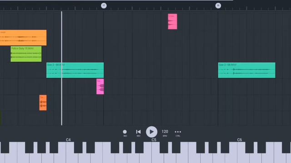291x163 pixels.
Task: Select the green Police Only 15.WAV clip
Action: 26,54
